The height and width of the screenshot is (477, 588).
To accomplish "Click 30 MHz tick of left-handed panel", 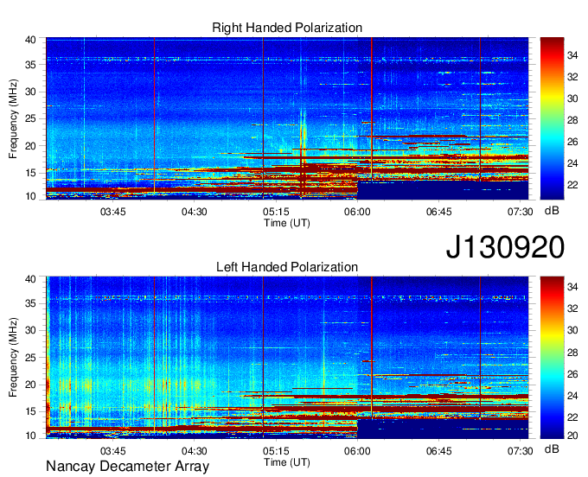I will pyautogui.click(x=30, y=330).
